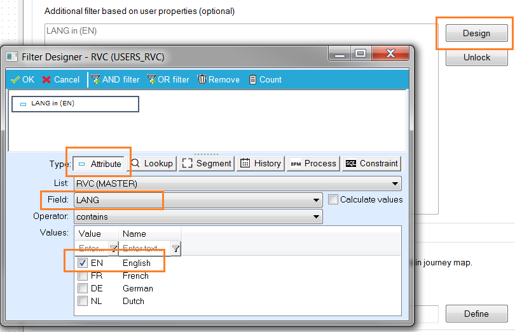Screen dimensions: 515x332
Task: Close the Filter Designer window
Action: click(x=390, y=53)
